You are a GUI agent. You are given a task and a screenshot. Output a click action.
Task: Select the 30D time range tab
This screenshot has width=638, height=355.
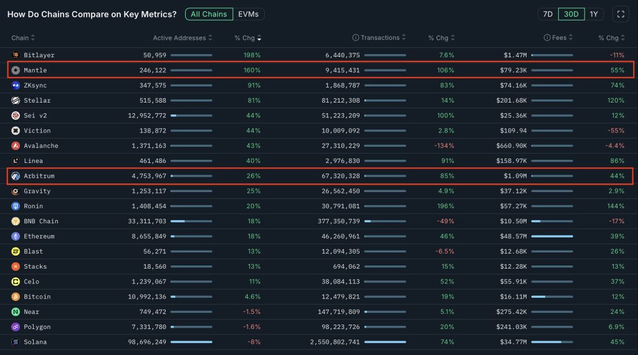(571, 14)
